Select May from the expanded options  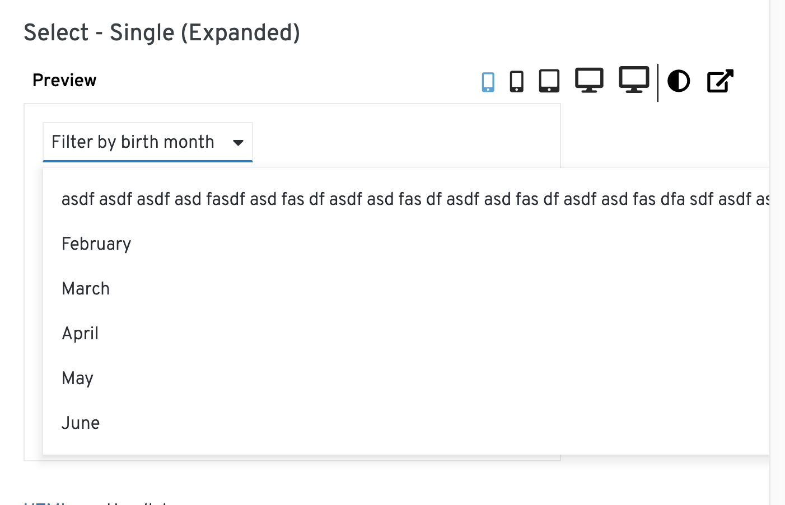coord(77,378)
